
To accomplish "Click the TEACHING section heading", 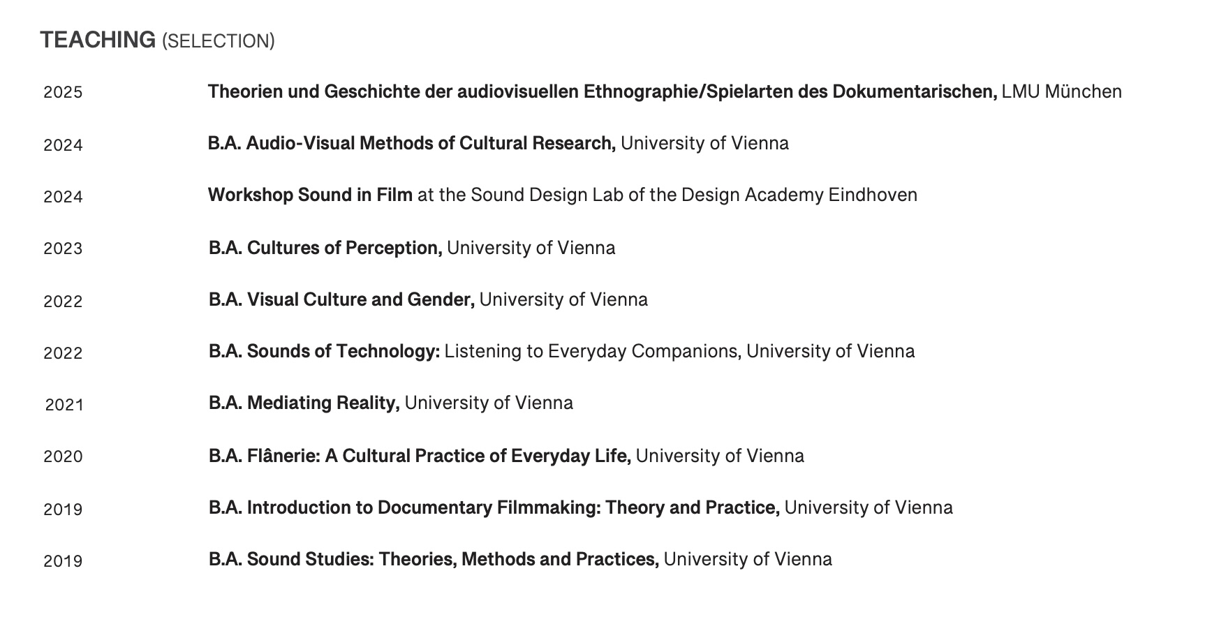I will click(98, 40).
